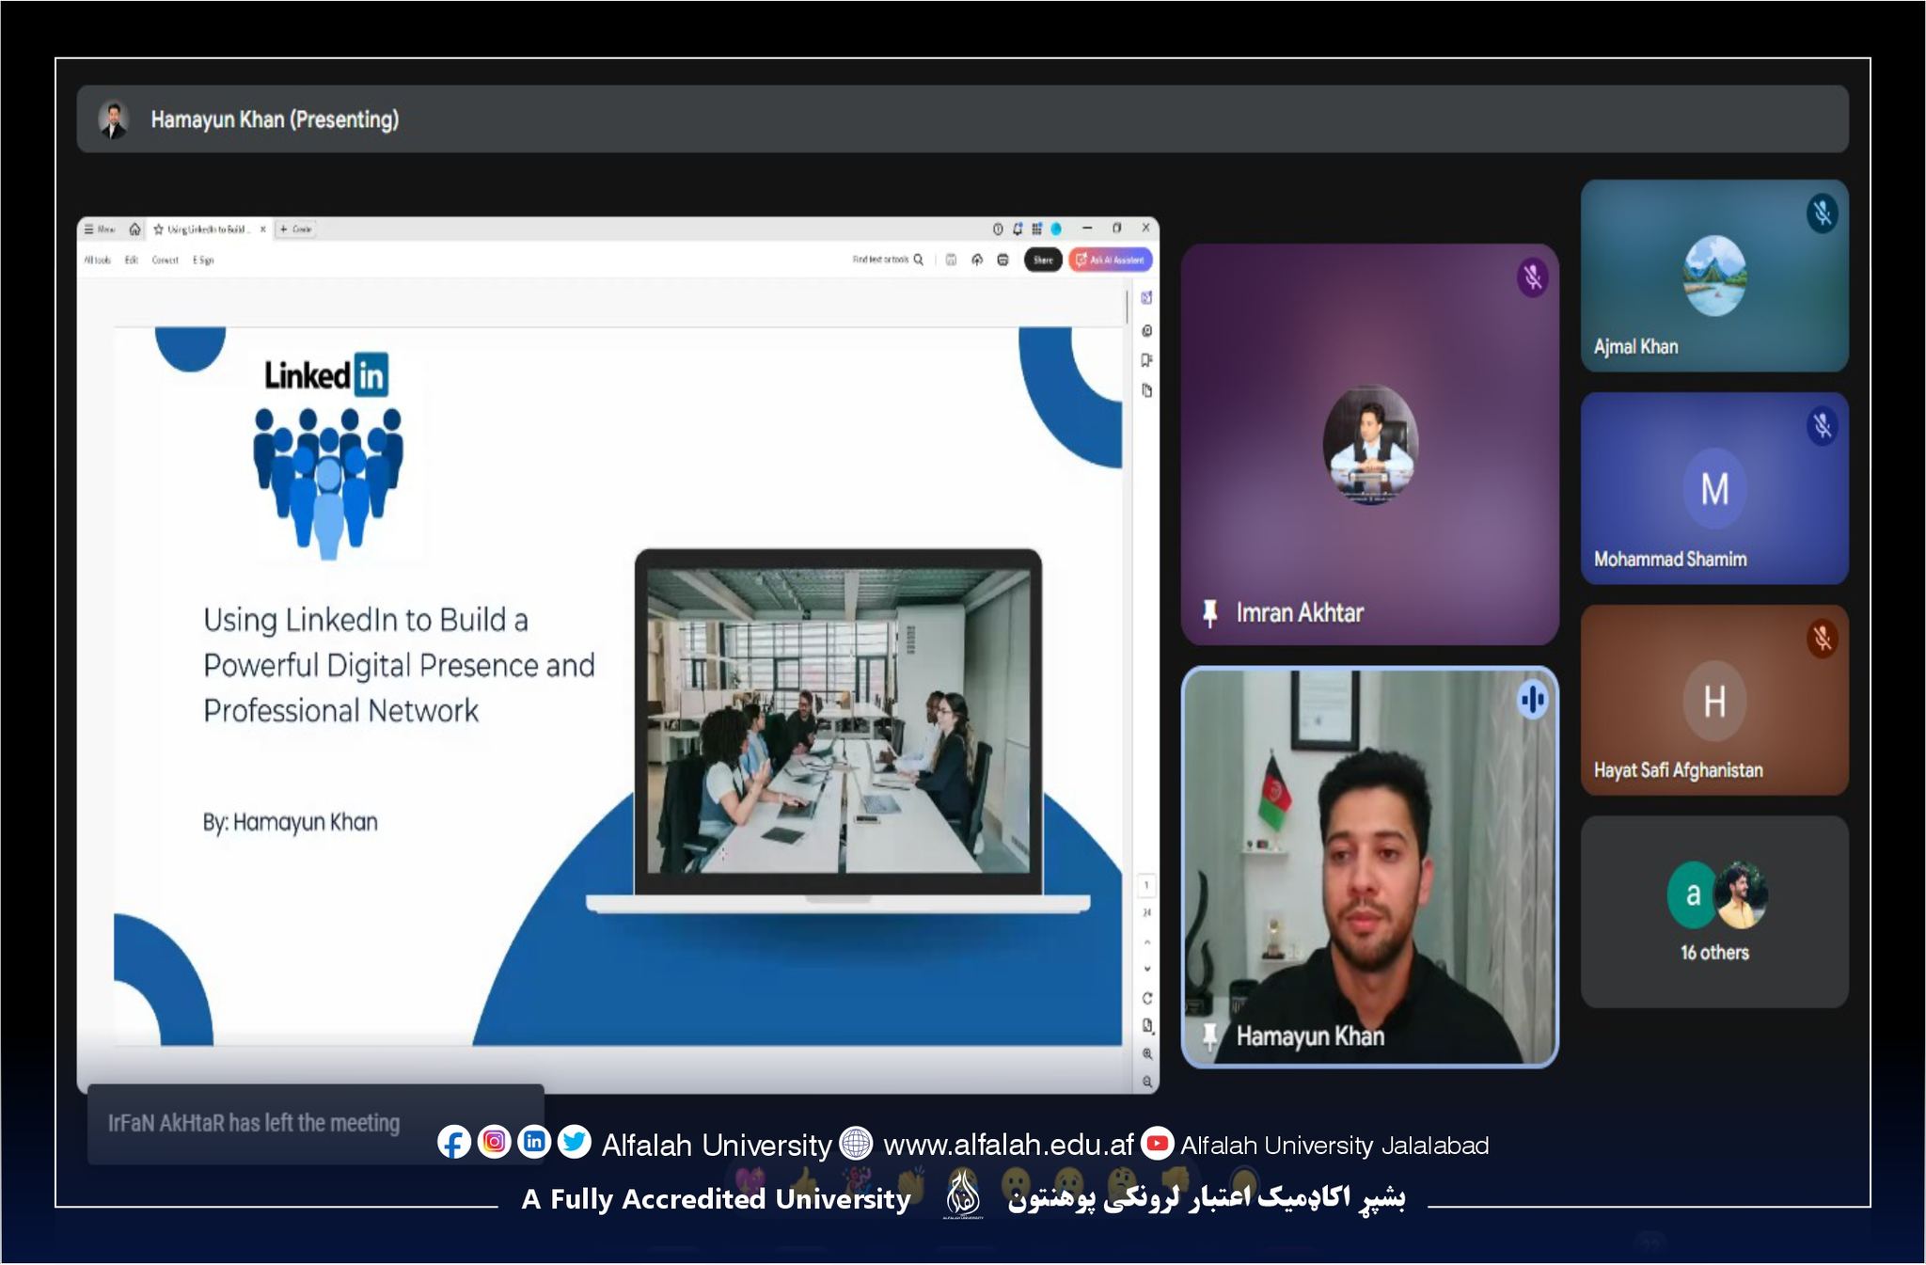Image resolution: width=1926 pixels, height=1265 pixels.
Task: Click the Ask AI Assistant button
Action: click(1111, 260)
